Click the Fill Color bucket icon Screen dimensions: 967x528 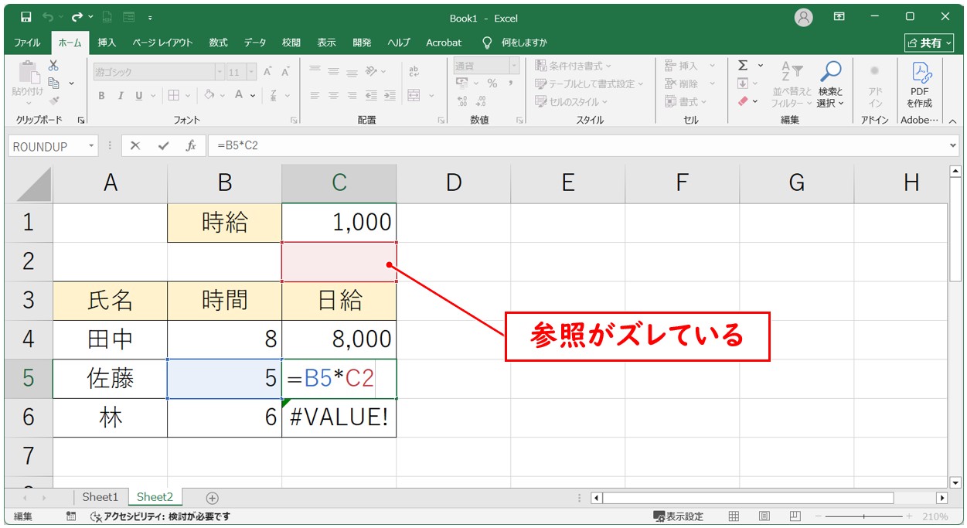209,95
